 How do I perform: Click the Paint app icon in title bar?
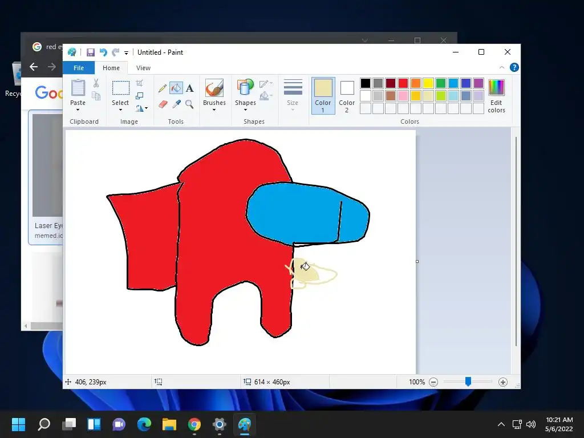[72, 52]
